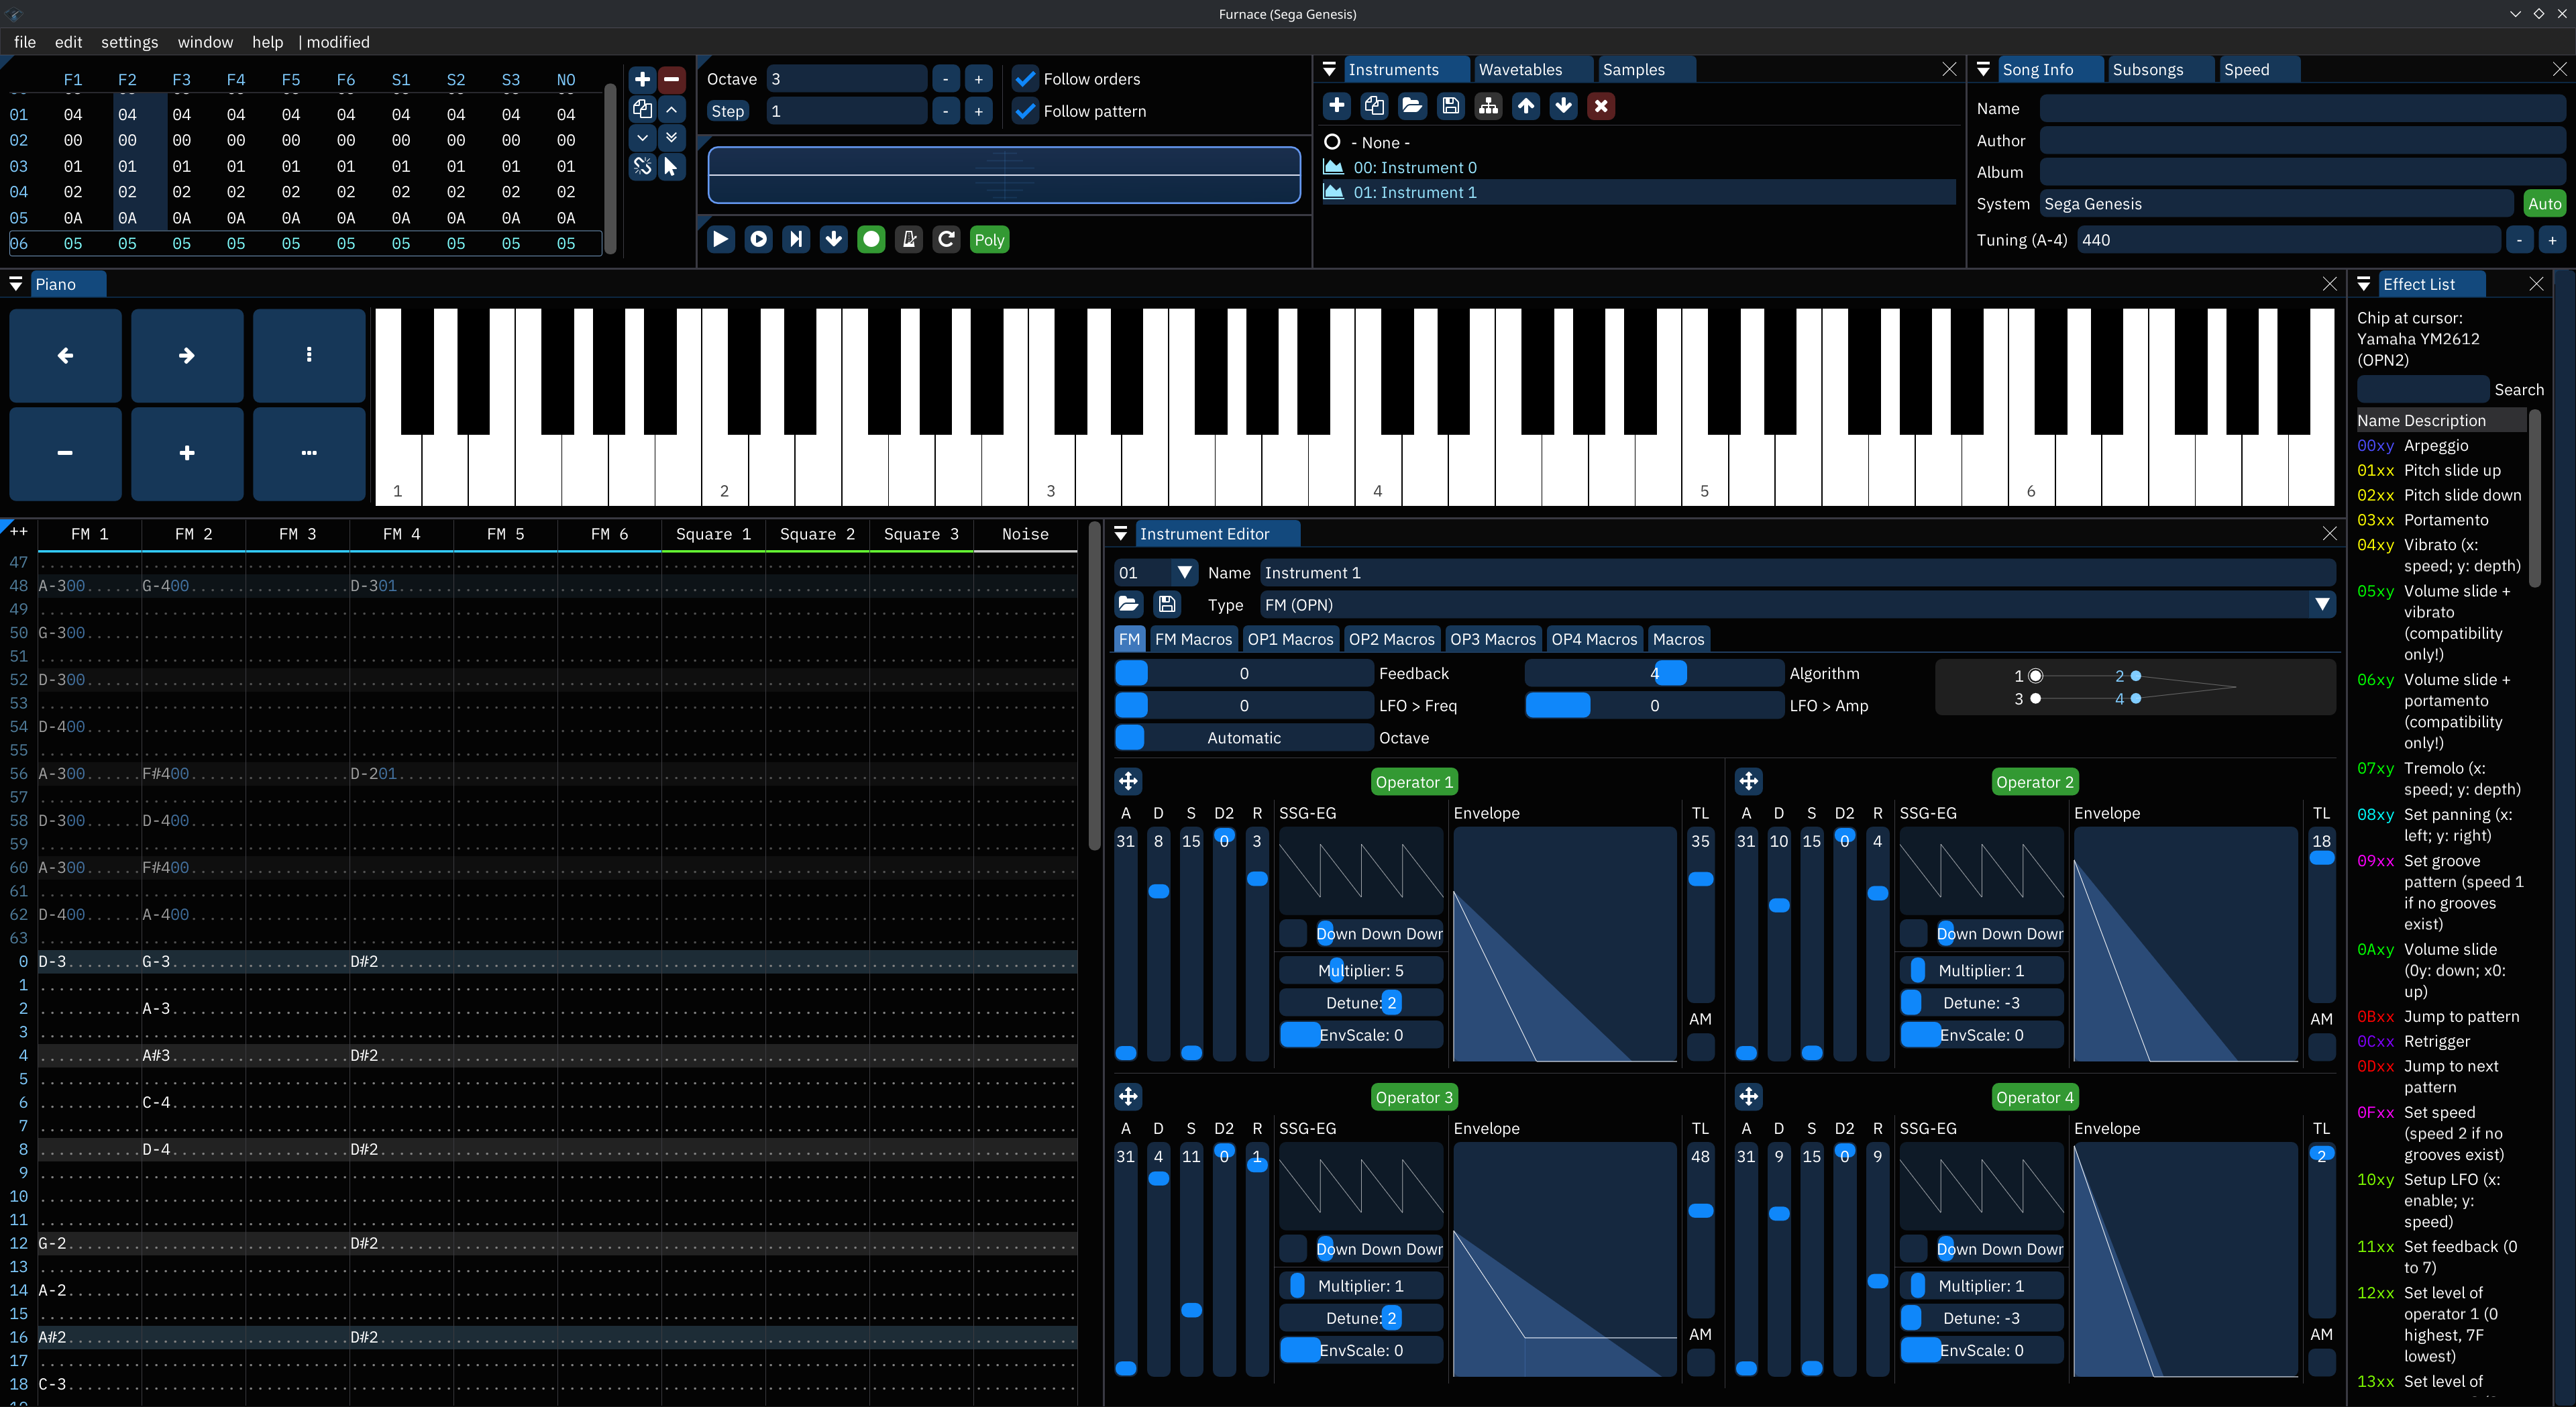Toggle the repeat pattern icon
This screenshot has height=1407, width=2576.
click(946, 239)
